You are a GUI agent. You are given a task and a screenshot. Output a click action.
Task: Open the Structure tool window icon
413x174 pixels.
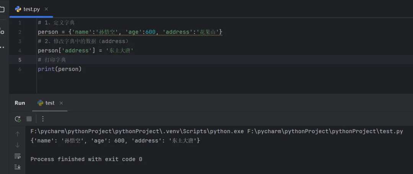[x=2, y=31]
